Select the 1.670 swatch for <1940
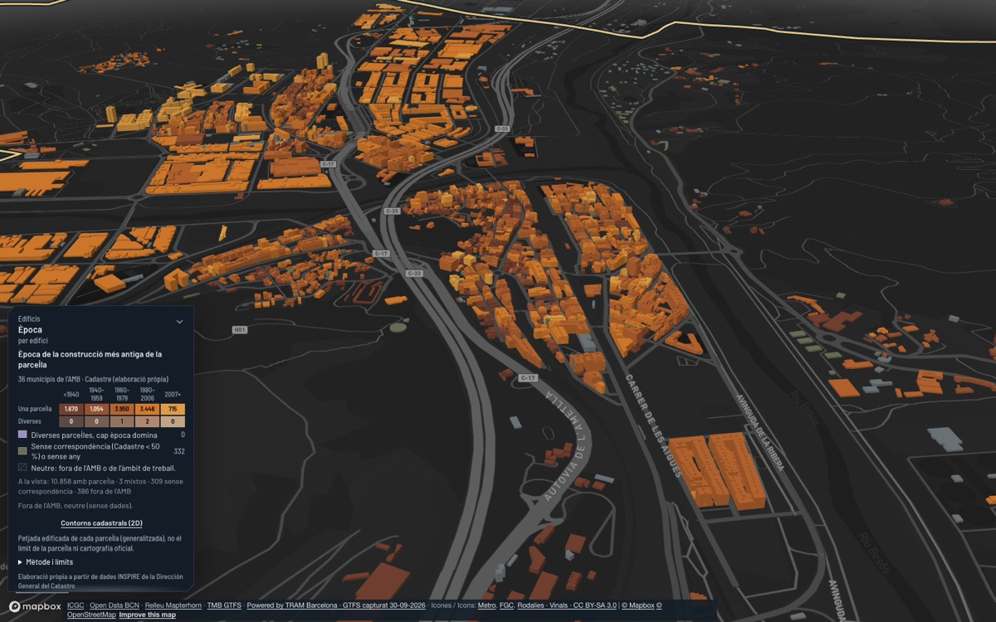 click(x=71, y=409)
